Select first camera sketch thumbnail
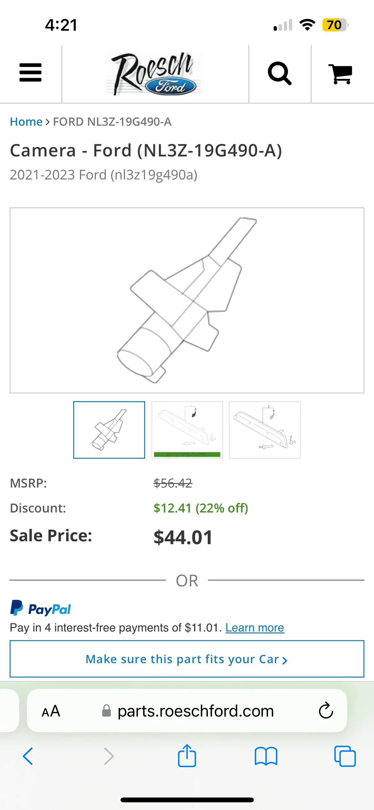Viewport: 374px width, 810px height. (109, 430)
